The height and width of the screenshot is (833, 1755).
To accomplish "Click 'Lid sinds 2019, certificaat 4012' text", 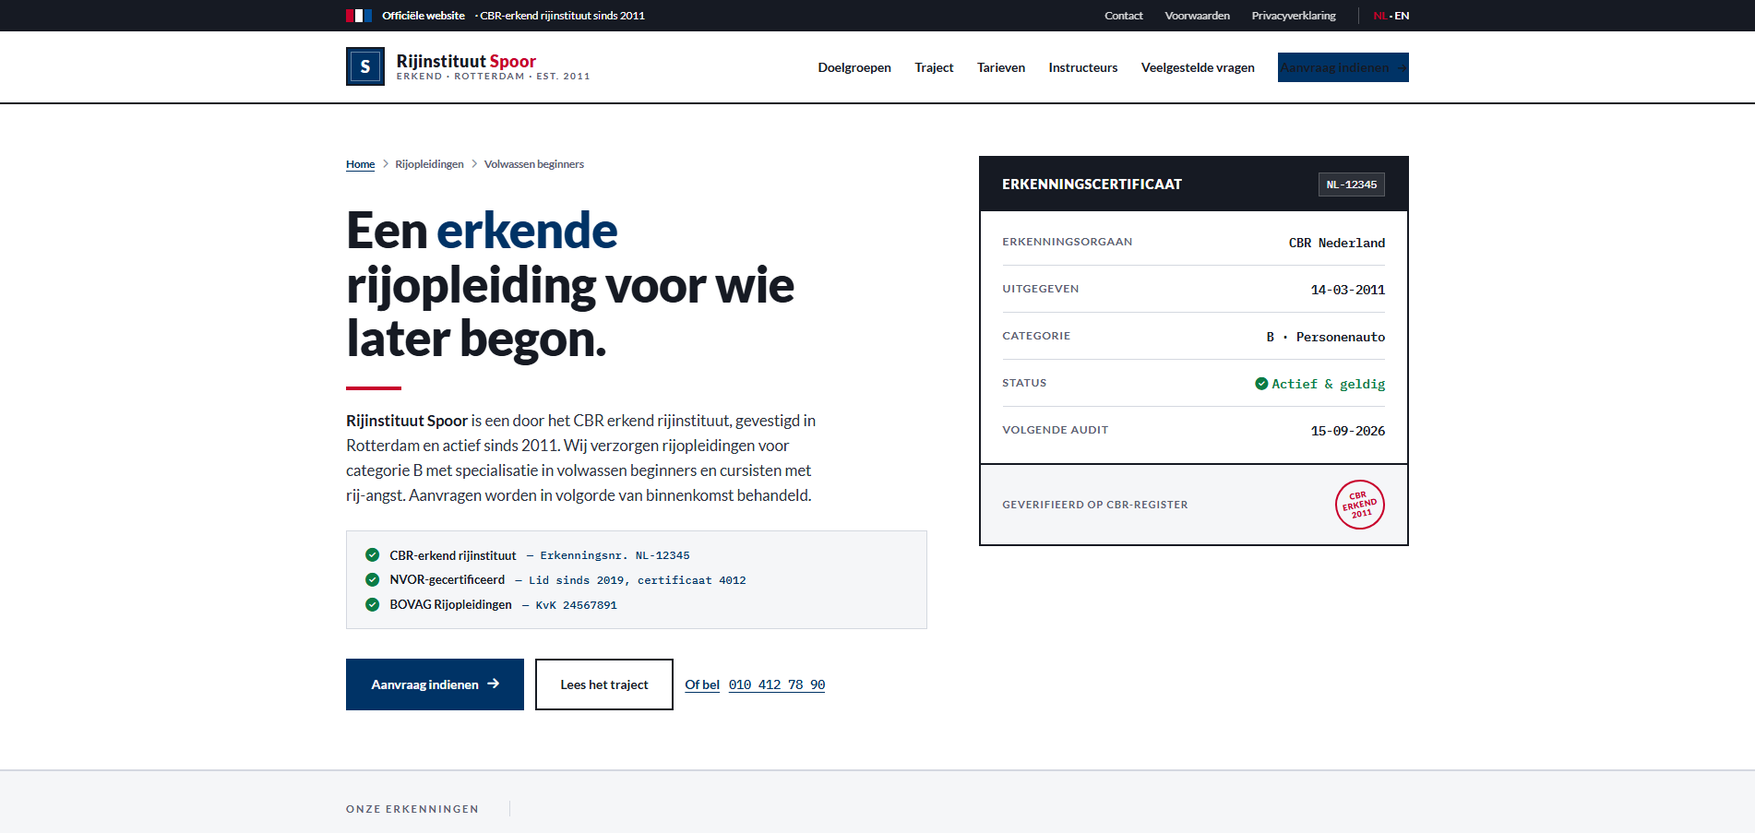I will tap(637, 580).
